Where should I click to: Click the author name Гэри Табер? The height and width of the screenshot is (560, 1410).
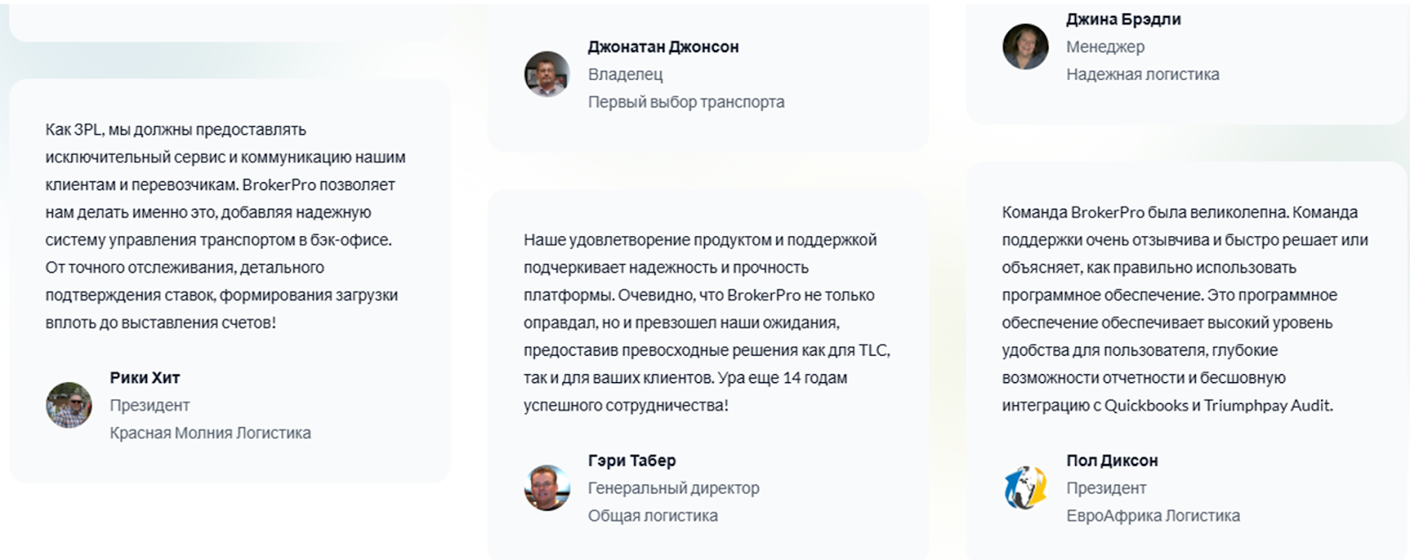(632, 461)
